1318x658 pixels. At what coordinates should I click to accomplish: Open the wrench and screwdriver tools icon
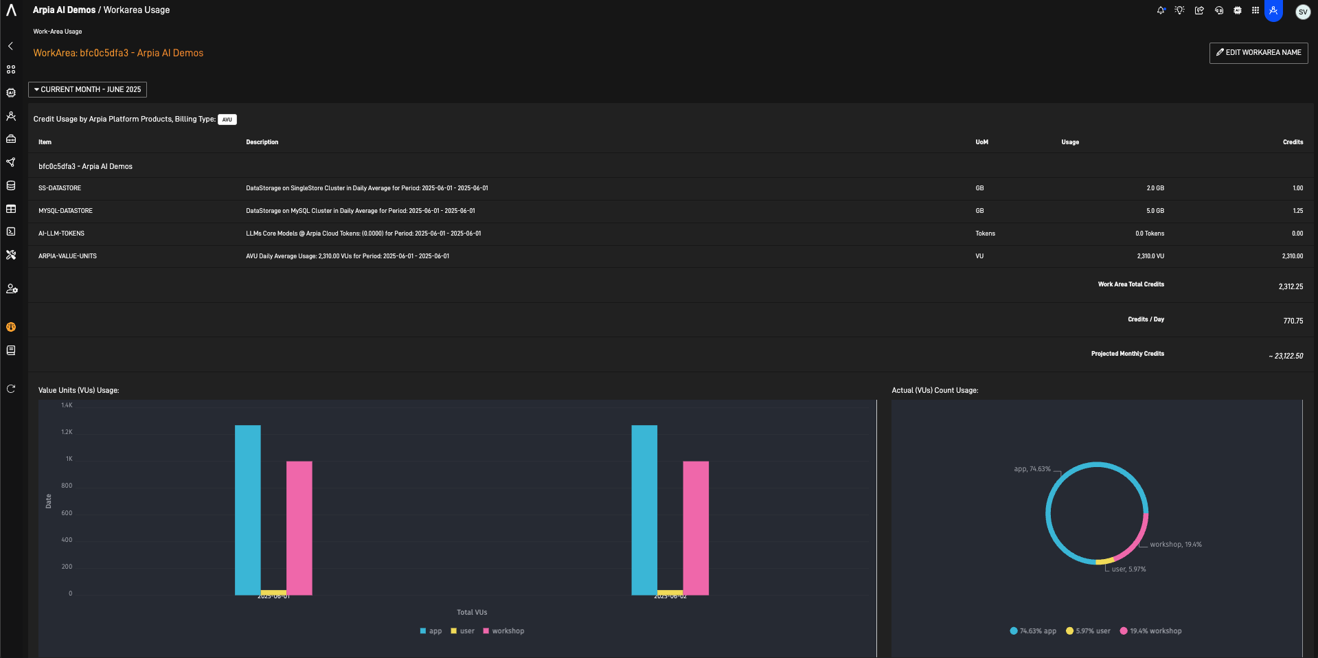(11, 255)
